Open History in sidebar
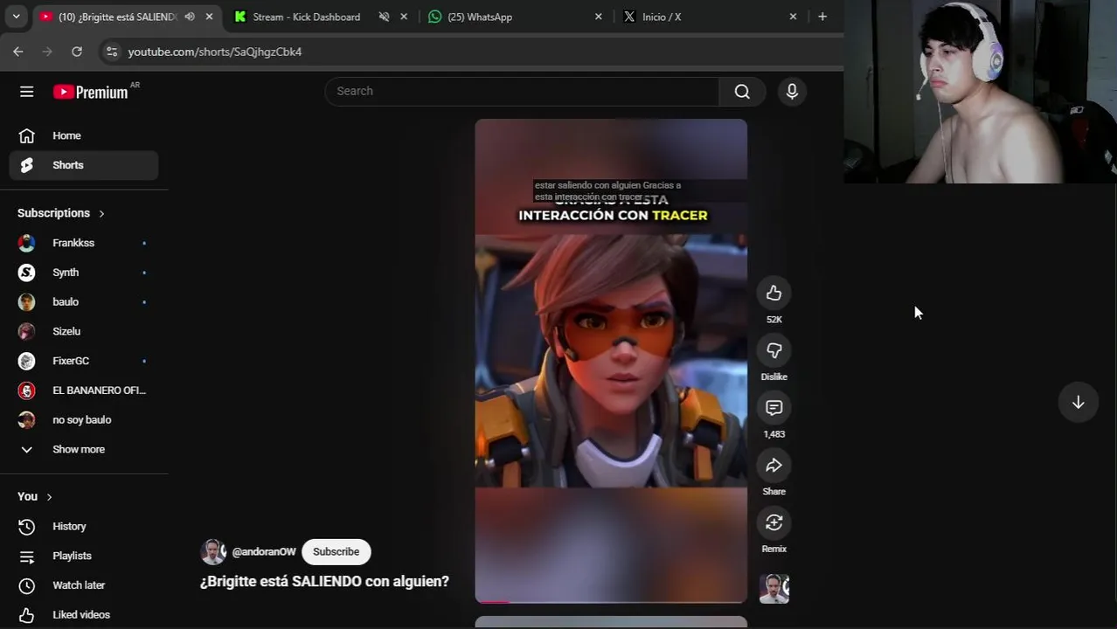The height and width of the screenshot is (629, 1117). (84, 526)
